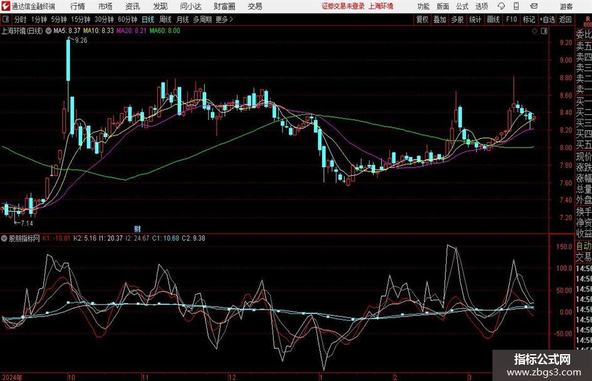Screen dimensions: 592x381
Task: Open the 资讯 menu
Action: tap(133, 6)
